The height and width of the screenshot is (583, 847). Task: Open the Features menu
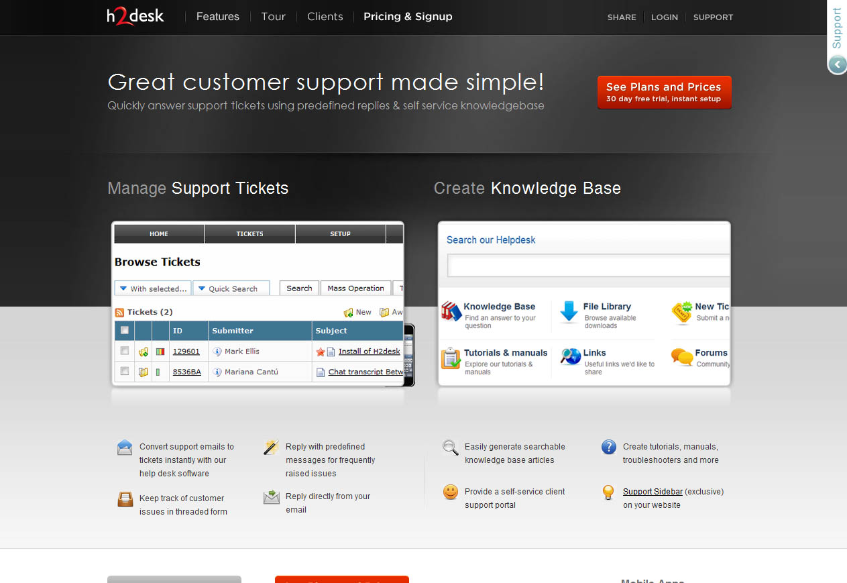point(218,17)
